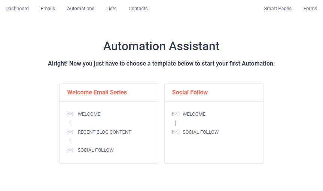Select SOCIAL FOLLOW step in Welcome Email Series
323x191 pixels.
[95, 150]
